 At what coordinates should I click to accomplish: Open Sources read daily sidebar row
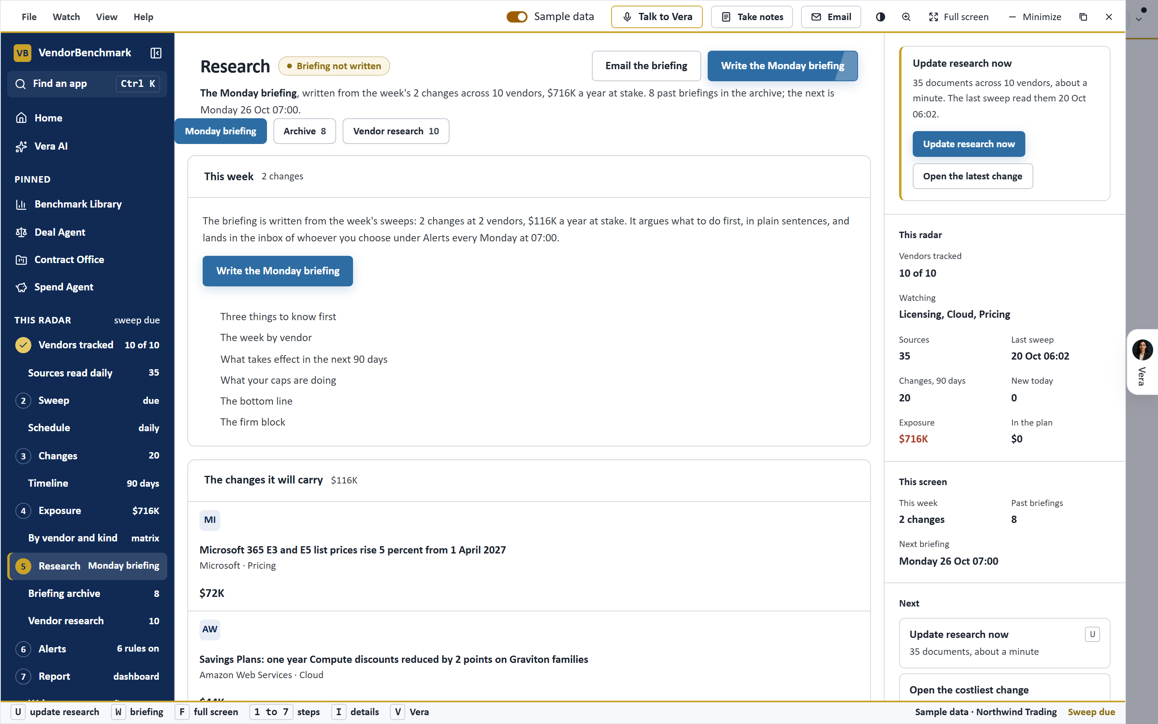coord(87,373)
